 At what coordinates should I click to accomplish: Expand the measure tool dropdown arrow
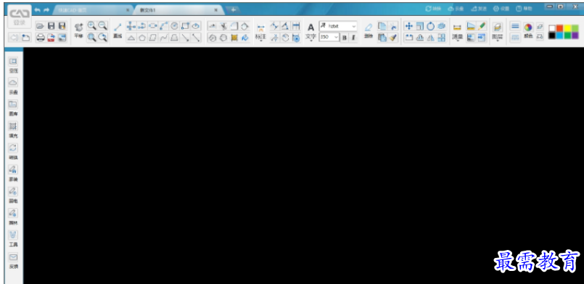pos(457,41)
